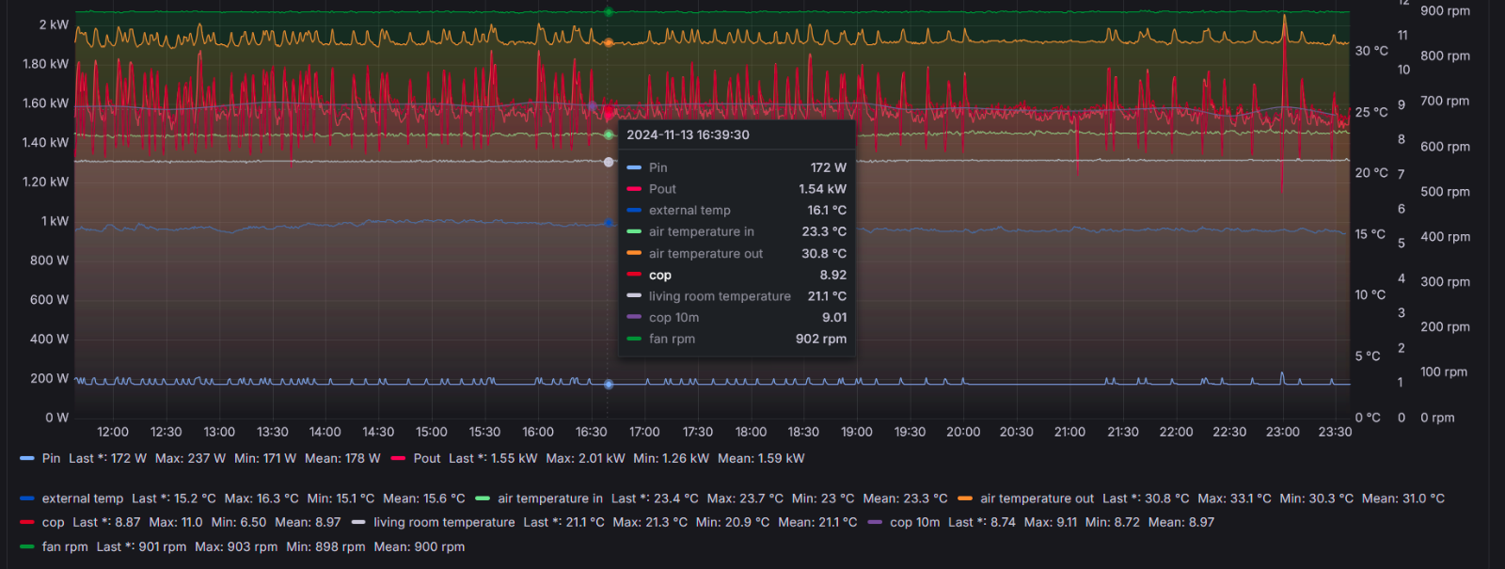Click the fan rpm green legend swatch
Viewport: 1505px width, 569px height.
[26, 546]
